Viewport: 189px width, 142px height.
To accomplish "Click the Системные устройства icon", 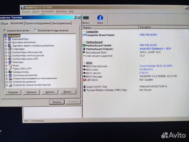I will click(x=10, y=75).
